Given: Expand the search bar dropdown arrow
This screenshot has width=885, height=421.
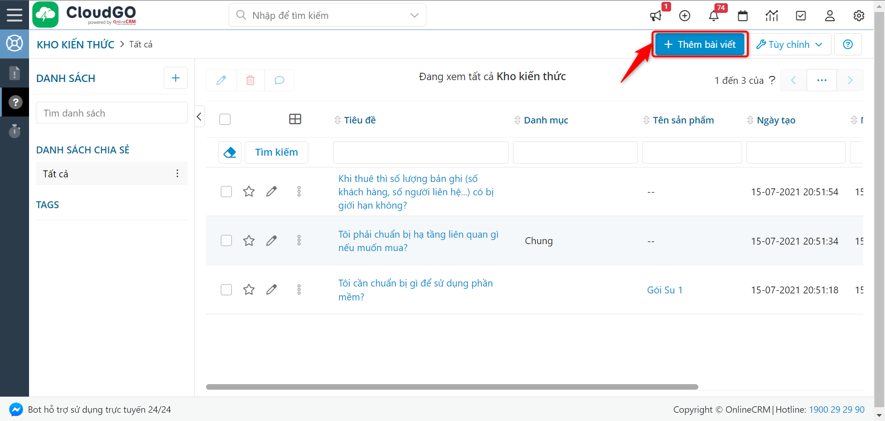Looking at the screenshot, I should click(414, 15).
